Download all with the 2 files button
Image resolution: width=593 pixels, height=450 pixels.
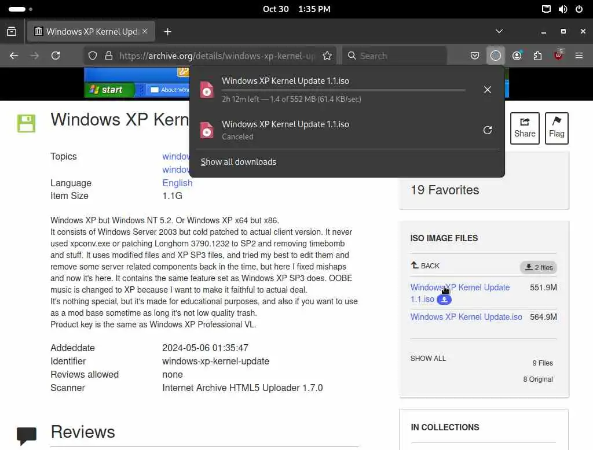(x=539, y=267)
